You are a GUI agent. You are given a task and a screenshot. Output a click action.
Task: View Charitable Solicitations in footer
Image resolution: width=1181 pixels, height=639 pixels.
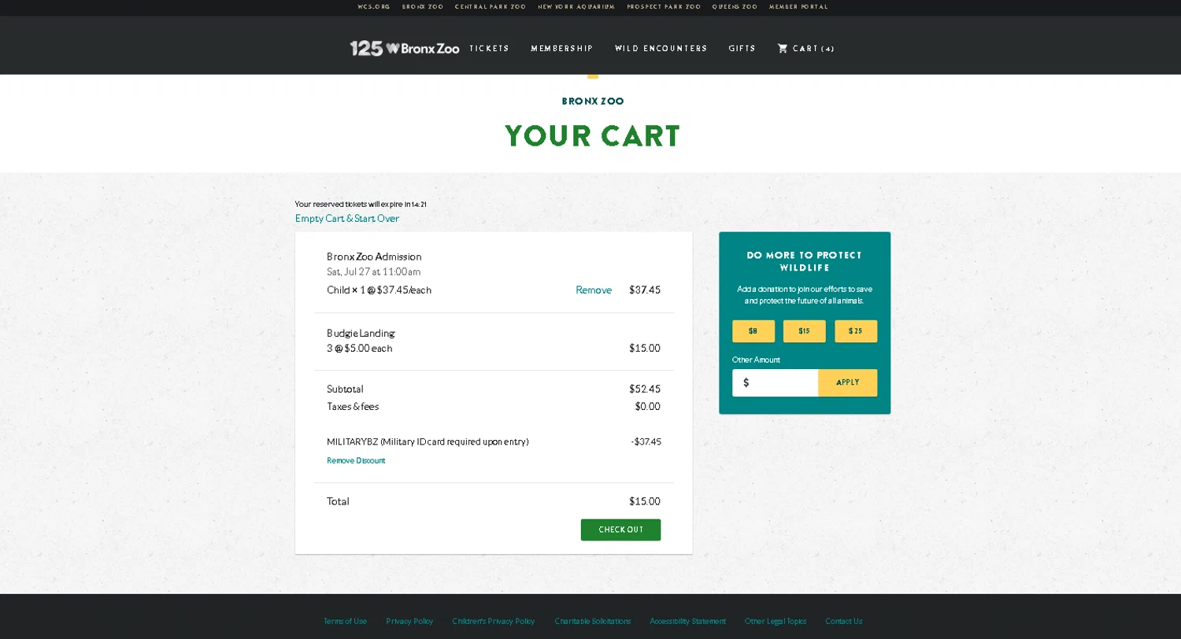[593, 622]
